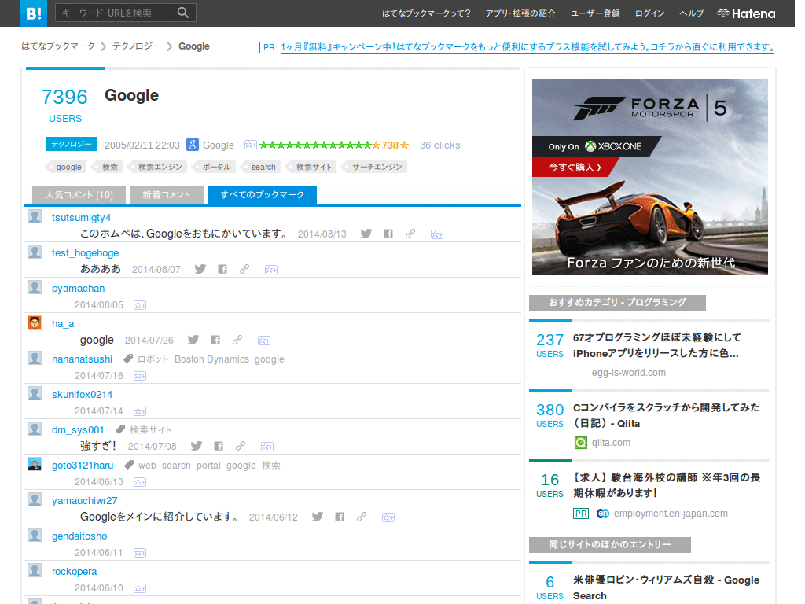The width and height of the screenshot is (805, 604).
Task: Add star to pyamachan's bookmark
Action: (x=140, y=305)
